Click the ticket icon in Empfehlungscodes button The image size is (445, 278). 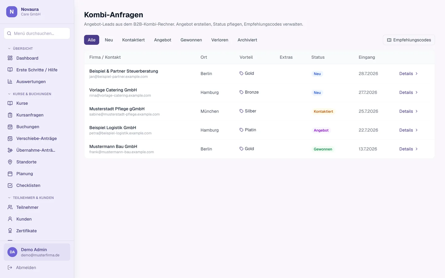pyautogui.click(x=389, y=40)
